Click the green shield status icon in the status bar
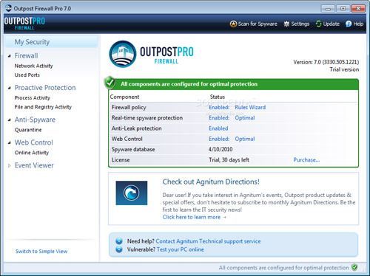The height and width of the screenshot is (276, 370). tap(354, 267)
